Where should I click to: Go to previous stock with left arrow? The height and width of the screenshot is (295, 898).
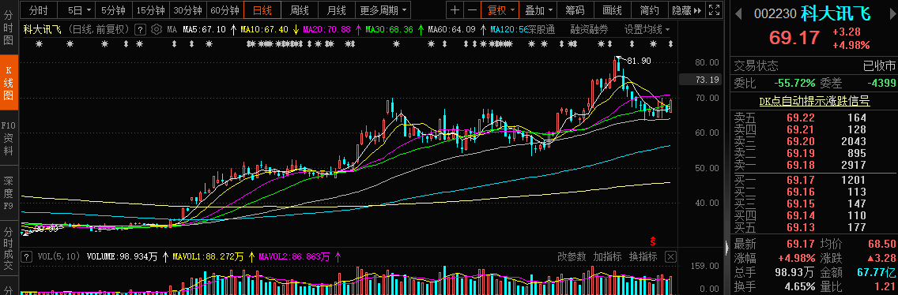[x=738, y=13]
